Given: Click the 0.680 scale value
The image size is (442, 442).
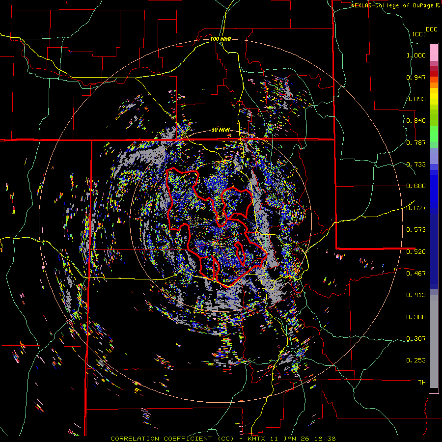Looking at the screenshot, I should click(x=416, y=186).
